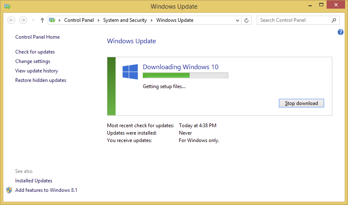This screenshot has width=348, height=205.
Task: Click Check for updates
Action: click(35, 52)
